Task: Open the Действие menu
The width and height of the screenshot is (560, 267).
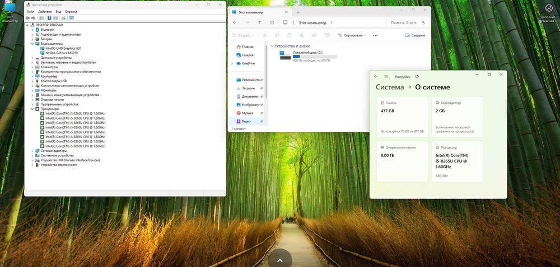Action: point(45,11)
